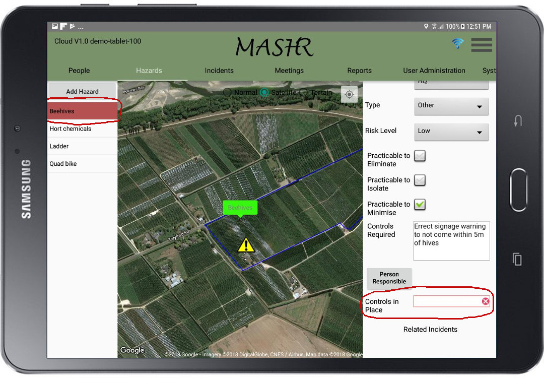Tick the Practicable to Isolate checkbox
The height and width of the screenshot is (378, 544).
click(420, 180)
